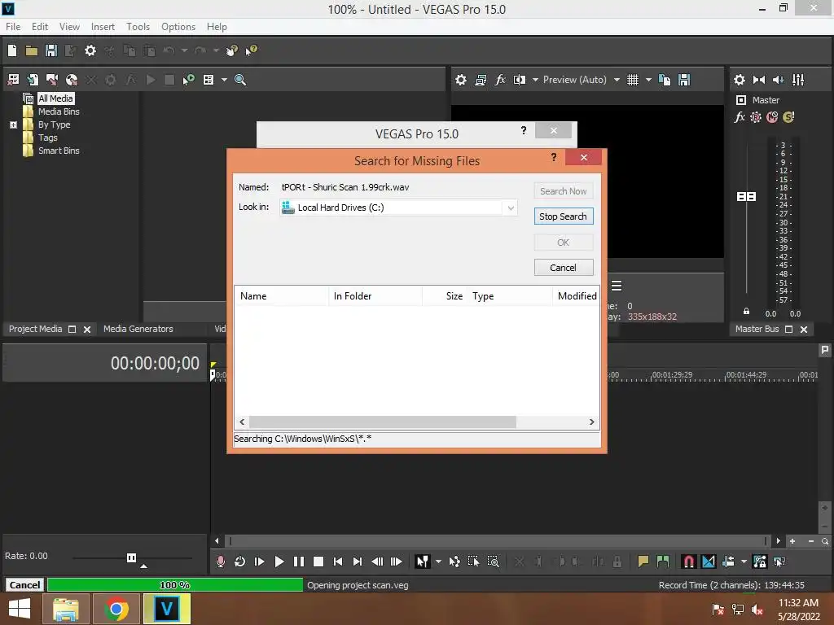Click the In Folder column header
Viewport: 834px width, 625px height.
click(375, 296)
